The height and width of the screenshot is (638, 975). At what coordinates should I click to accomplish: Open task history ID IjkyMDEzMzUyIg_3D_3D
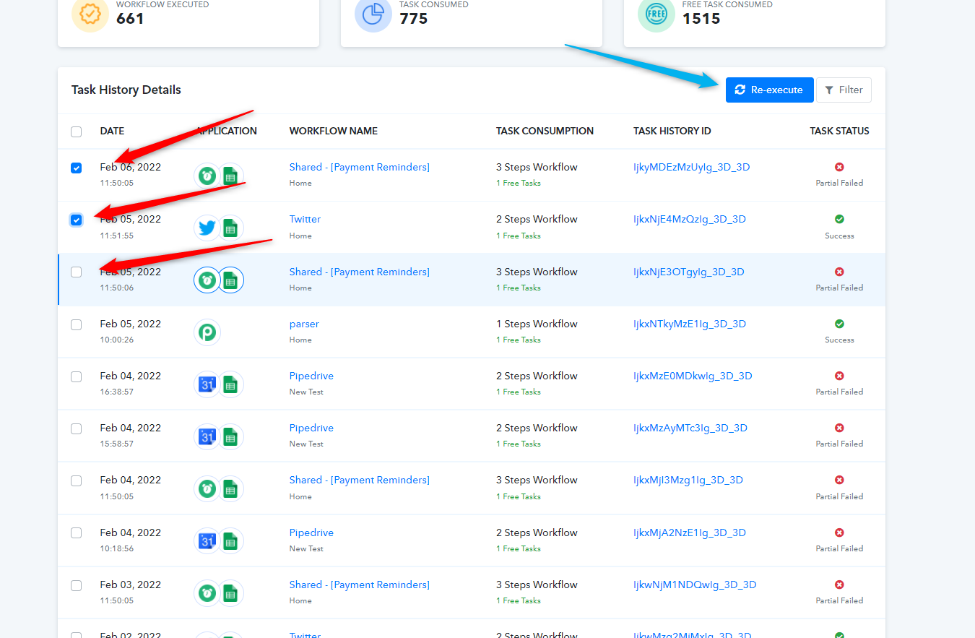[x=691, y=167]
